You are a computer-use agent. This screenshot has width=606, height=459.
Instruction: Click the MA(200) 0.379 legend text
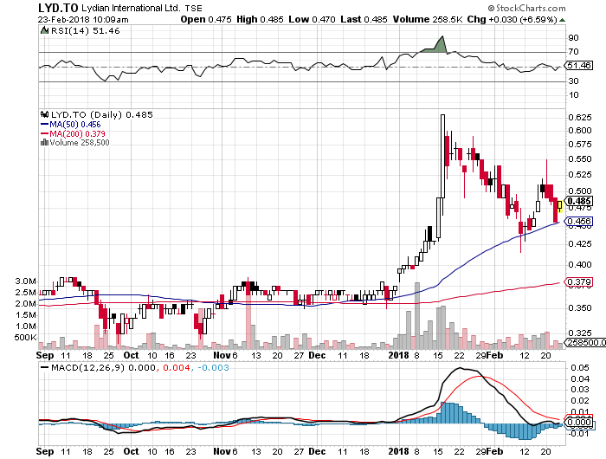coord(77,133)
